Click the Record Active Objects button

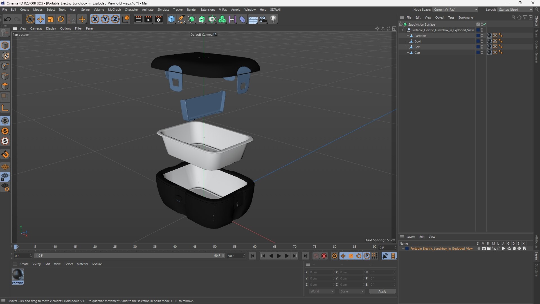coord(316,256)
